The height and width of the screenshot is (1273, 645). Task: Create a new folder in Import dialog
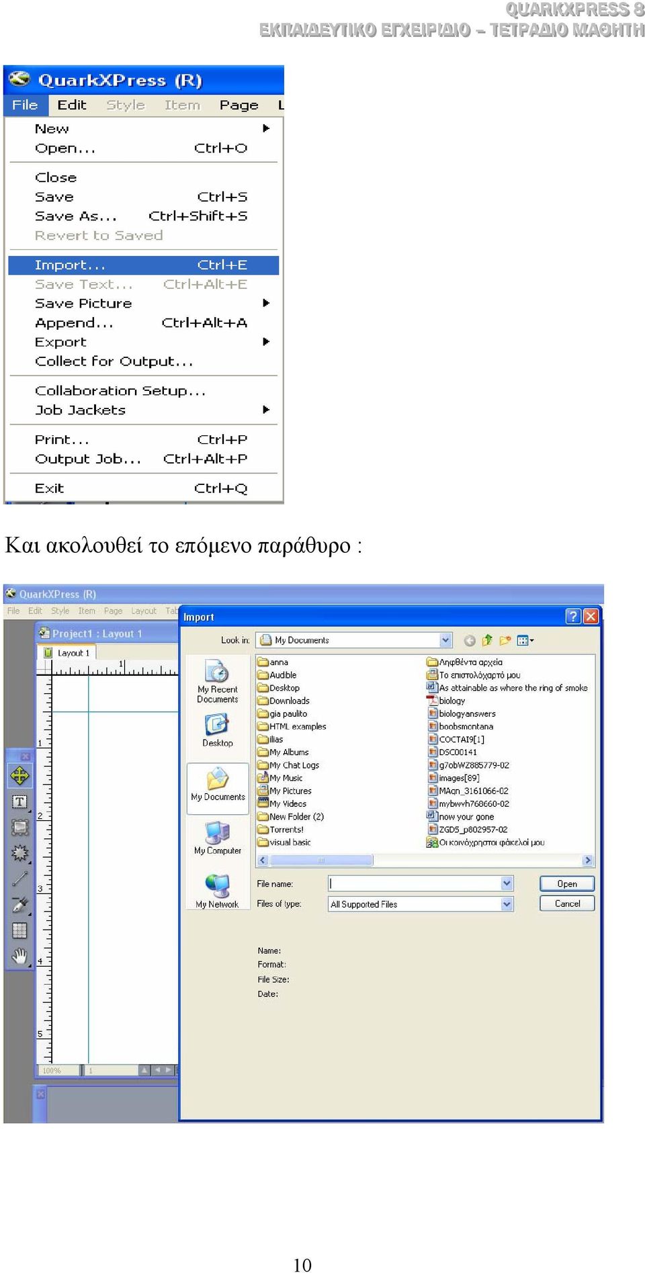[505, 641]
